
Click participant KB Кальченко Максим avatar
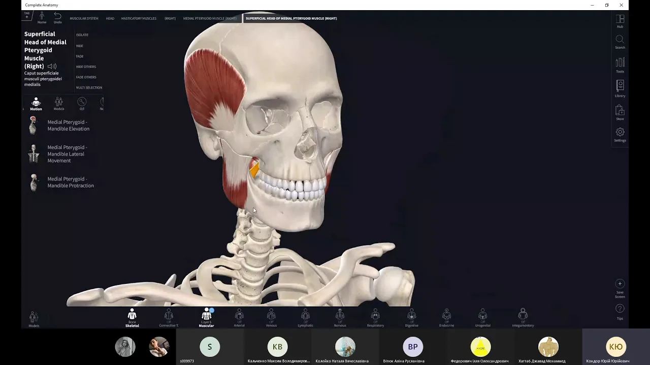coord(277,347)
